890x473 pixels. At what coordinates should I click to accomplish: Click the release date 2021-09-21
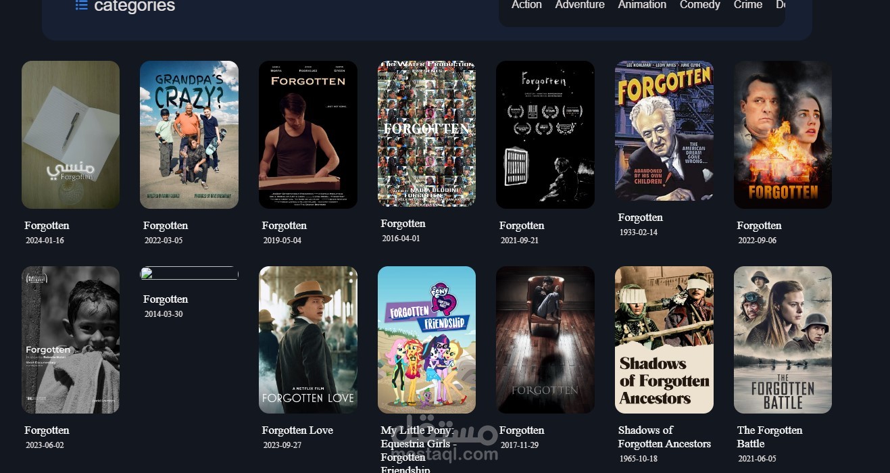pyautogui.click(x=520, y=241)
